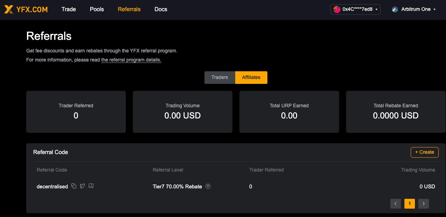Click the YFX.COM logo
The image size is (446, 217).
pos(26,9)
